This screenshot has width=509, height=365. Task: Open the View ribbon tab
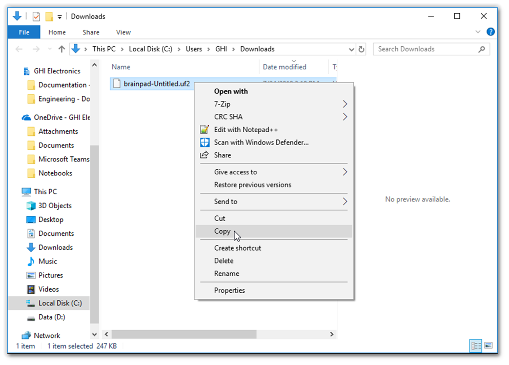(123, 32)
